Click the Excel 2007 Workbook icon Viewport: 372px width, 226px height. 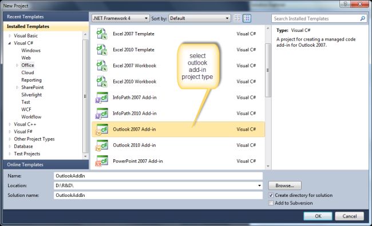[x=102, y=66]
